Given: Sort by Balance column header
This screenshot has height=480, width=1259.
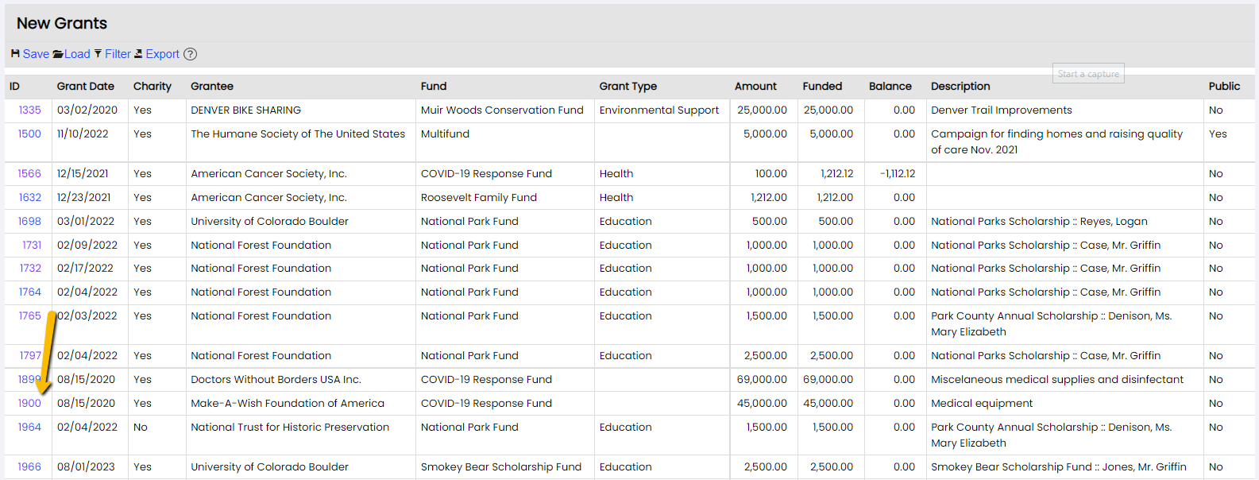Looking at the screenshot, I should (890, 87).
